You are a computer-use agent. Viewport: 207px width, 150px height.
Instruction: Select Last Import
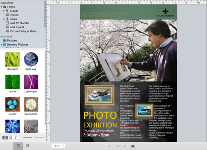coord(17,27)
